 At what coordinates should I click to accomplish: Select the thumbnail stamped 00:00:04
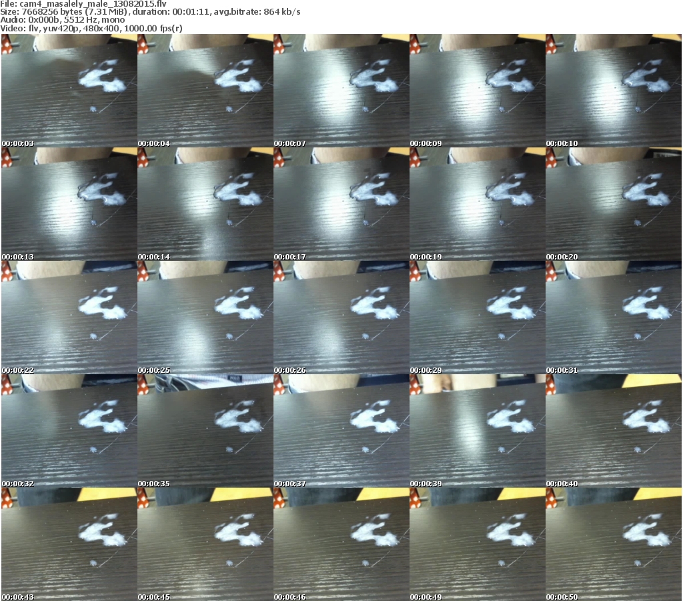[205, 91]
